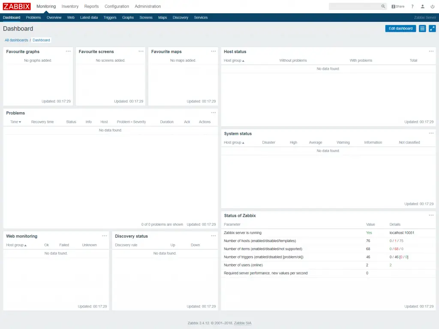Image resolution: width=439 pixels, height=329 pixels.
Task: Open System status widget menu dots
Action: 431,133
